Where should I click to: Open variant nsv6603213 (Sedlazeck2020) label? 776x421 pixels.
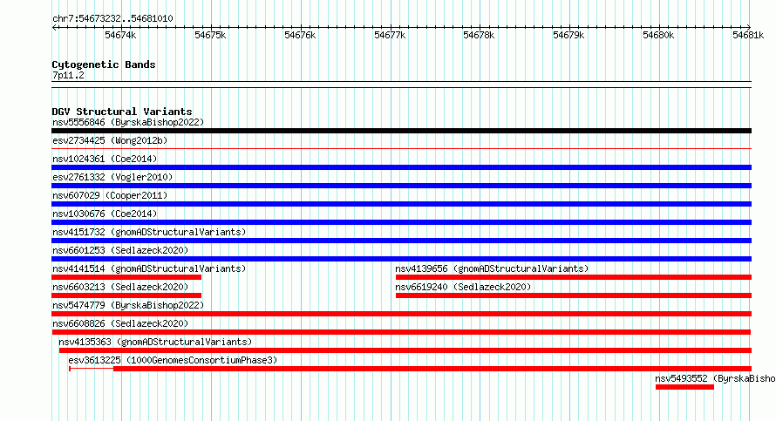120,287
